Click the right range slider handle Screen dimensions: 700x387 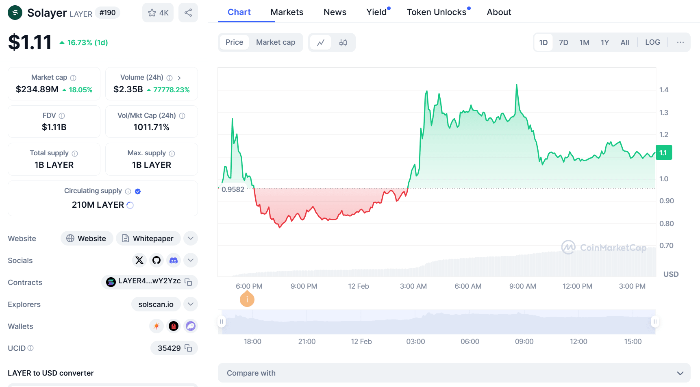655,322
